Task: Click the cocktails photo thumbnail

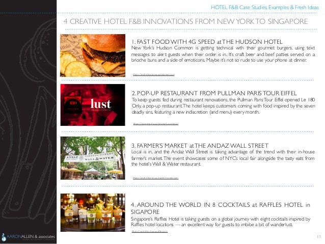Action: pyautogui.click(x=93, y=213)
